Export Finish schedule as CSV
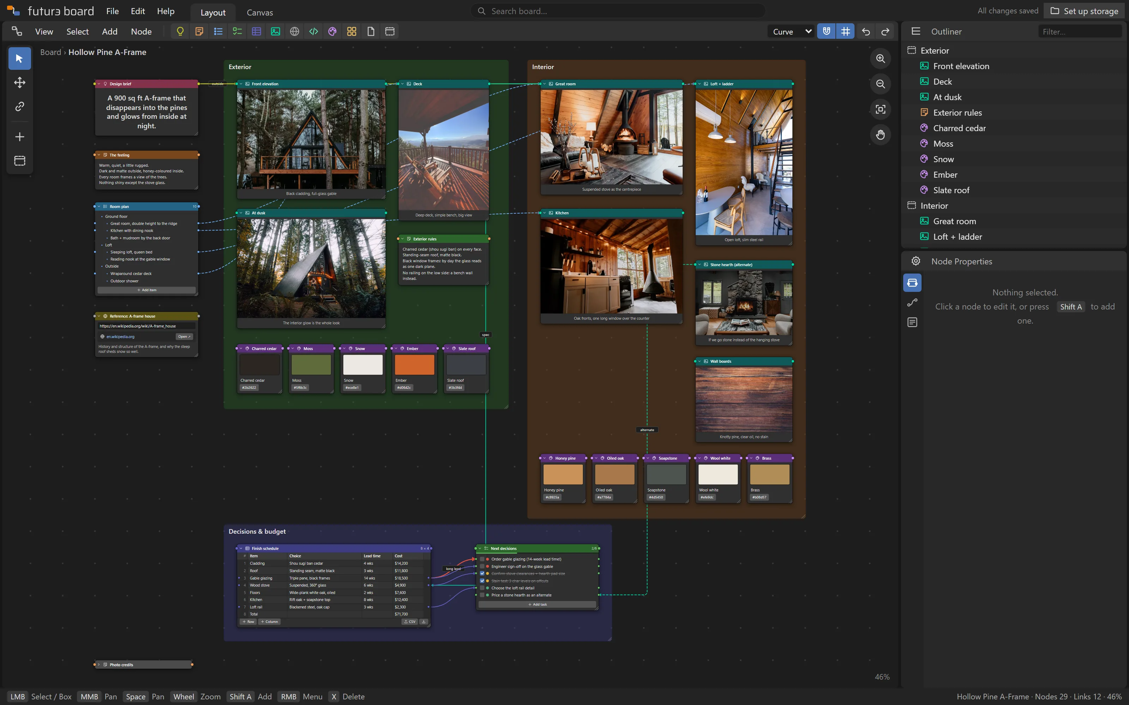The width and height of the screenshot is (1129, 705). pyautogui.click(x=410, y=621)
